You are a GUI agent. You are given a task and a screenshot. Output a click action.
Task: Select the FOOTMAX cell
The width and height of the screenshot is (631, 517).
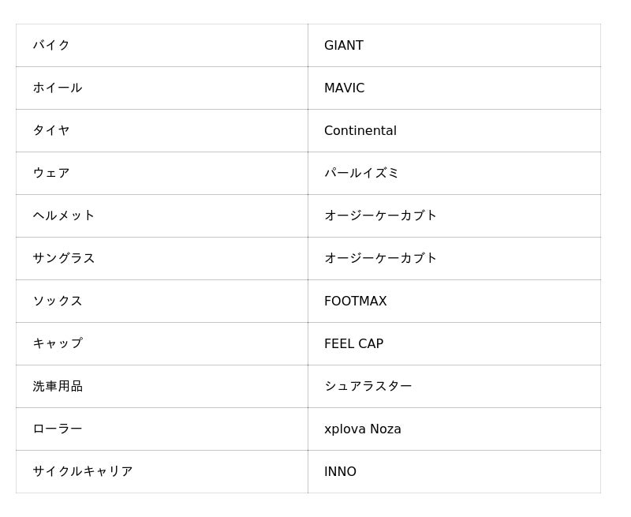click(356, 301)
